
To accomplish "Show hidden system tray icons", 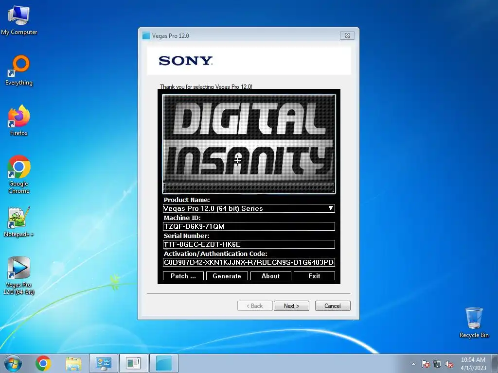I will click(x=413, y=364).
